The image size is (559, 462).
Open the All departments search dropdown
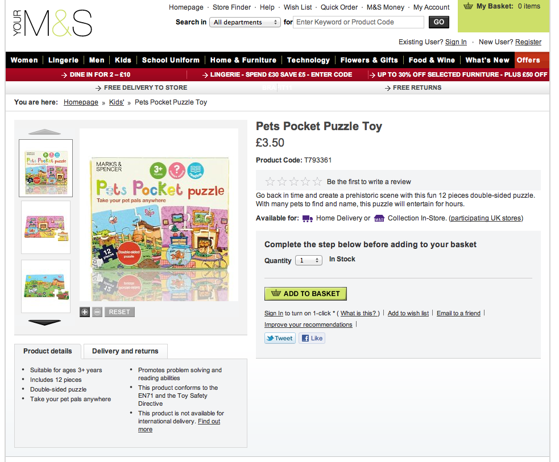[245, 22]
